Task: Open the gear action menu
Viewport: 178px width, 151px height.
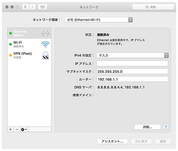Action: pos(24,129)
